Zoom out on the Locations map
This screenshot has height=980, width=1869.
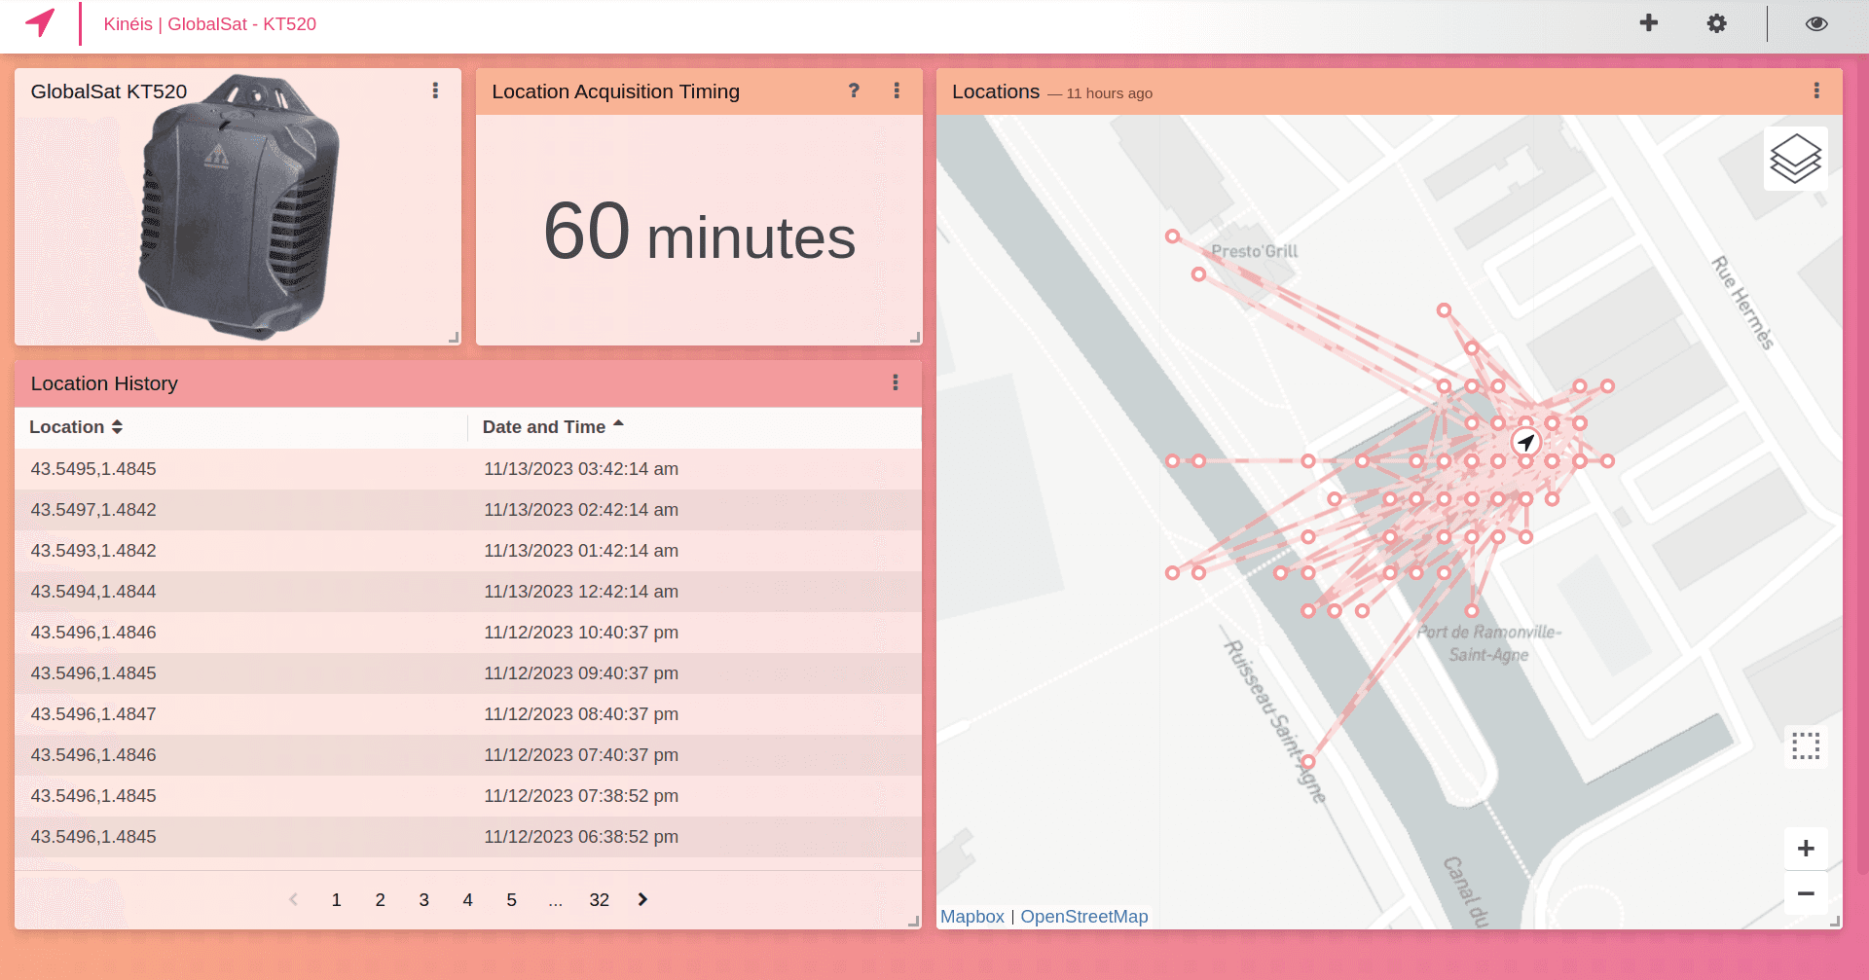(1806, 893)
